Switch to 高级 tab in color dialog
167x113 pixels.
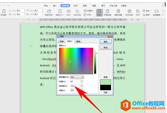tap(78, 41)
